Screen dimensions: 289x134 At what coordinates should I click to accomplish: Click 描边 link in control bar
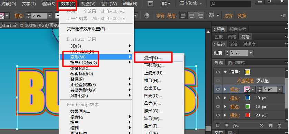pos(19,16)
